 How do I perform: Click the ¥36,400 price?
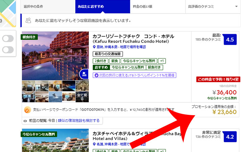click(x=224, y=93)
